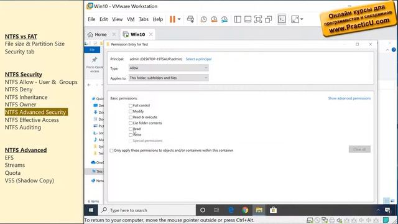398x224 pixels.
Task: Open the File tab in File Explorer window
Action: point(92,50)
